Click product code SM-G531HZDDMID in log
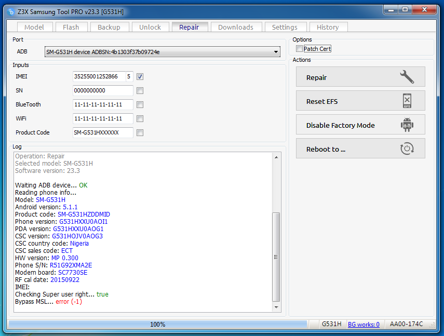This screenshot has width=444, height=336. point(84,214)
